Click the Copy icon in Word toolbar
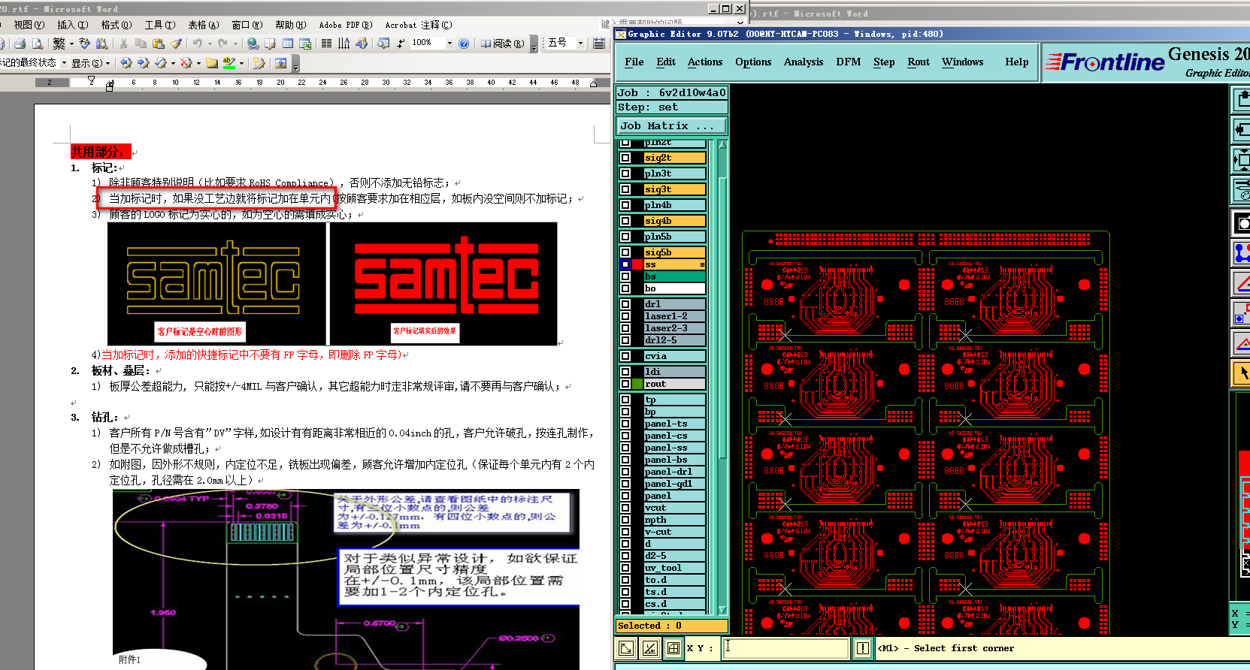Viewport: 1250px width, 670px height. tap(141, 44)
